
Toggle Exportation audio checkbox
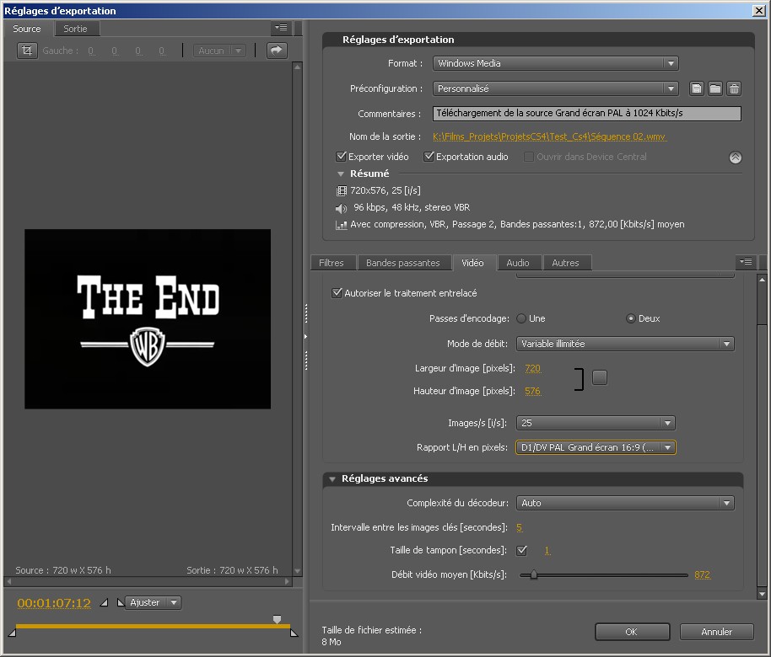coord(429,157)
